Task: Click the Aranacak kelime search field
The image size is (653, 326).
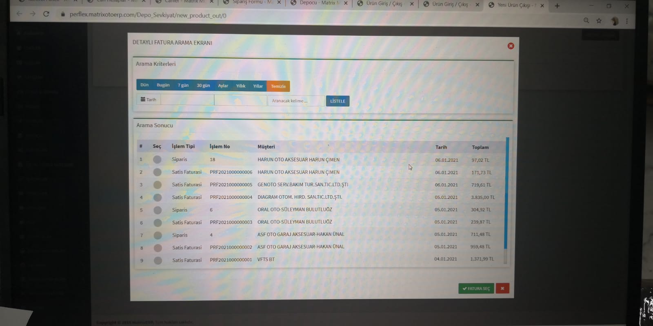Action: (296, 101)
